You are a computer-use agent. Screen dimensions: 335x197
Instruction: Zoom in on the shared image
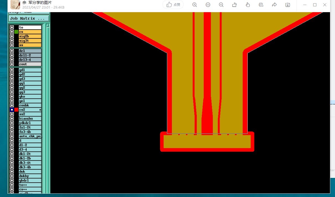click(195, 5)
